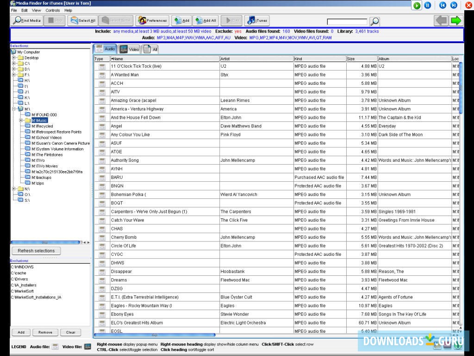Sort by the Artist column header
Image resolution: width=474 pixels, height=356 pixels.
256,59
